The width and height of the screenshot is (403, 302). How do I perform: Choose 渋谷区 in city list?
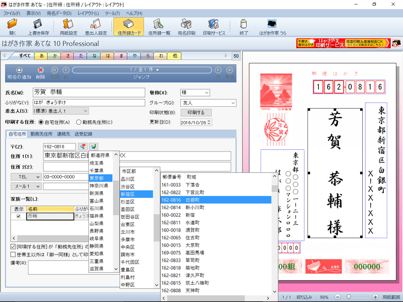pos(137,187)
